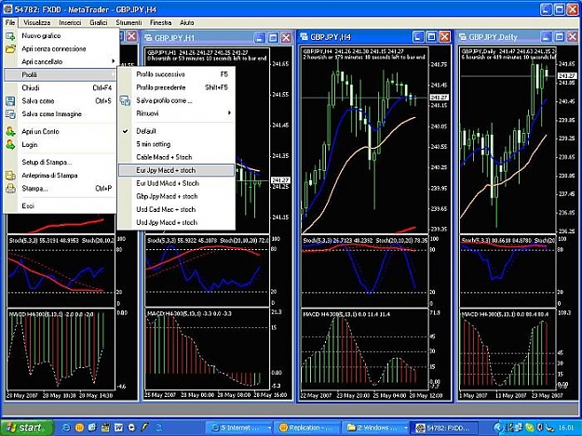Open the File menu
Image resolution: width=582 pixels, height=436 pixels.
(10, 22)
